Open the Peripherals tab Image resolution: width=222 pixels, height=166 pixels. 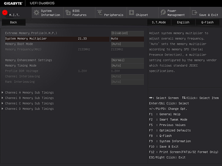click(x=111, y=13)
